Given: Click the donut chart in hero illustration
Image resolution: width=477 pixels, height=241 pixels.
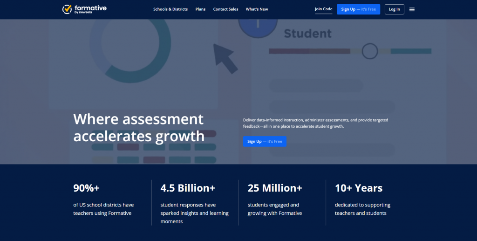Looking at the screenshot, I should (130, 51).
